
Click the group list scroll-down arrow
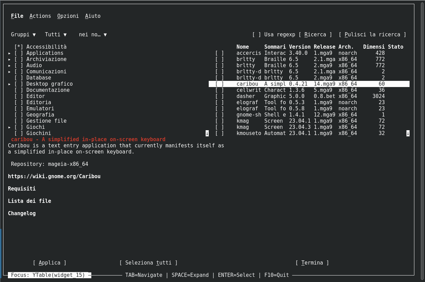[207, 133]
